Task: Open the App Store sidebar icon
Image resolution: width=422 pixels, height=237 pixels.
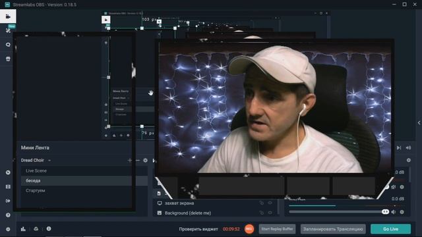Action: (8, 59)
